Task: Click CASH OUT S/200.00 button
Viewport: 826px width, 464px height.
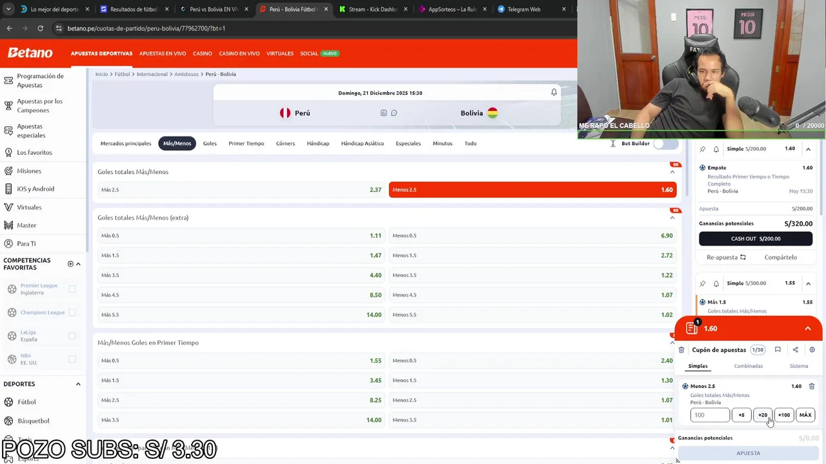Action: [755, 238]
